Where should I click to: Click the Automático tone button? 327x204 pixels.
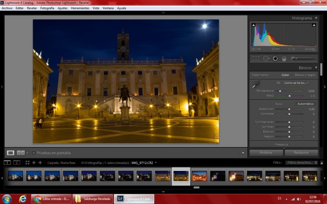pos(305,104)
